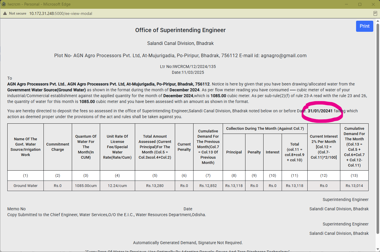
Task: Click the Rs.13,014 cumulative demand cell
Action: pos(354,185)
